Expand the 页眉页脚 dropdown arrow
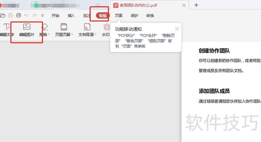Viewport: 261px width, 142px height. pyautogui.click(x=72, y=35)
